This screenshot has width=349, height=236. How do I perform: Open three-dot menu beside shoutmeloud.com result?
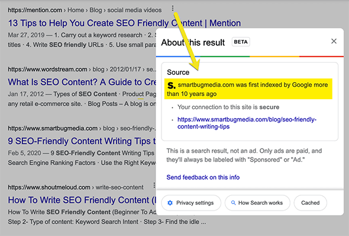[x=154, y=185]
